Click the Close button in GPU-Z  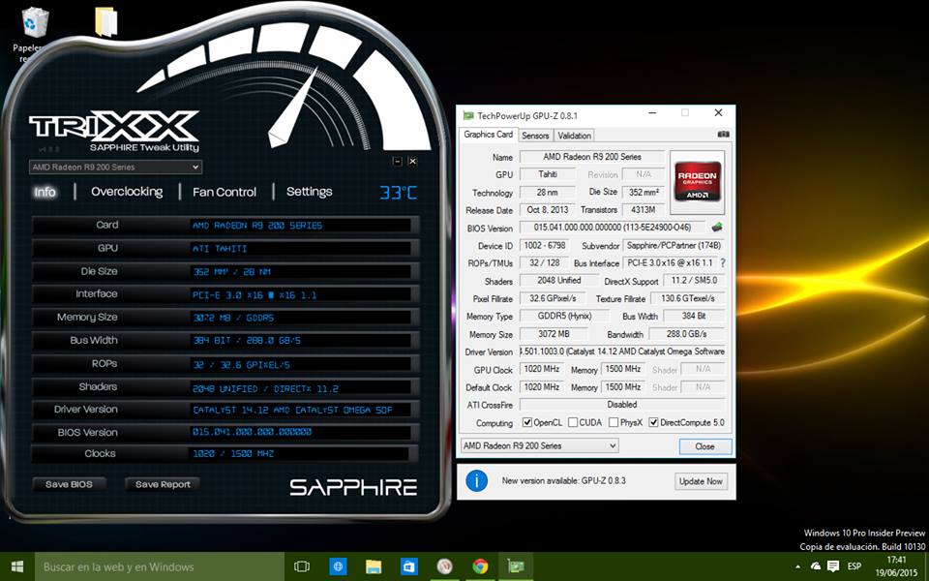pyautogui.click(x=705, y=446)
